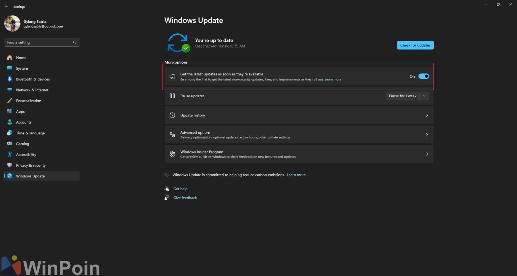Click Pause for 1 week button
The height and width of the screenshot is (276, 517).
pyautogui.click(x=403, y=96)
